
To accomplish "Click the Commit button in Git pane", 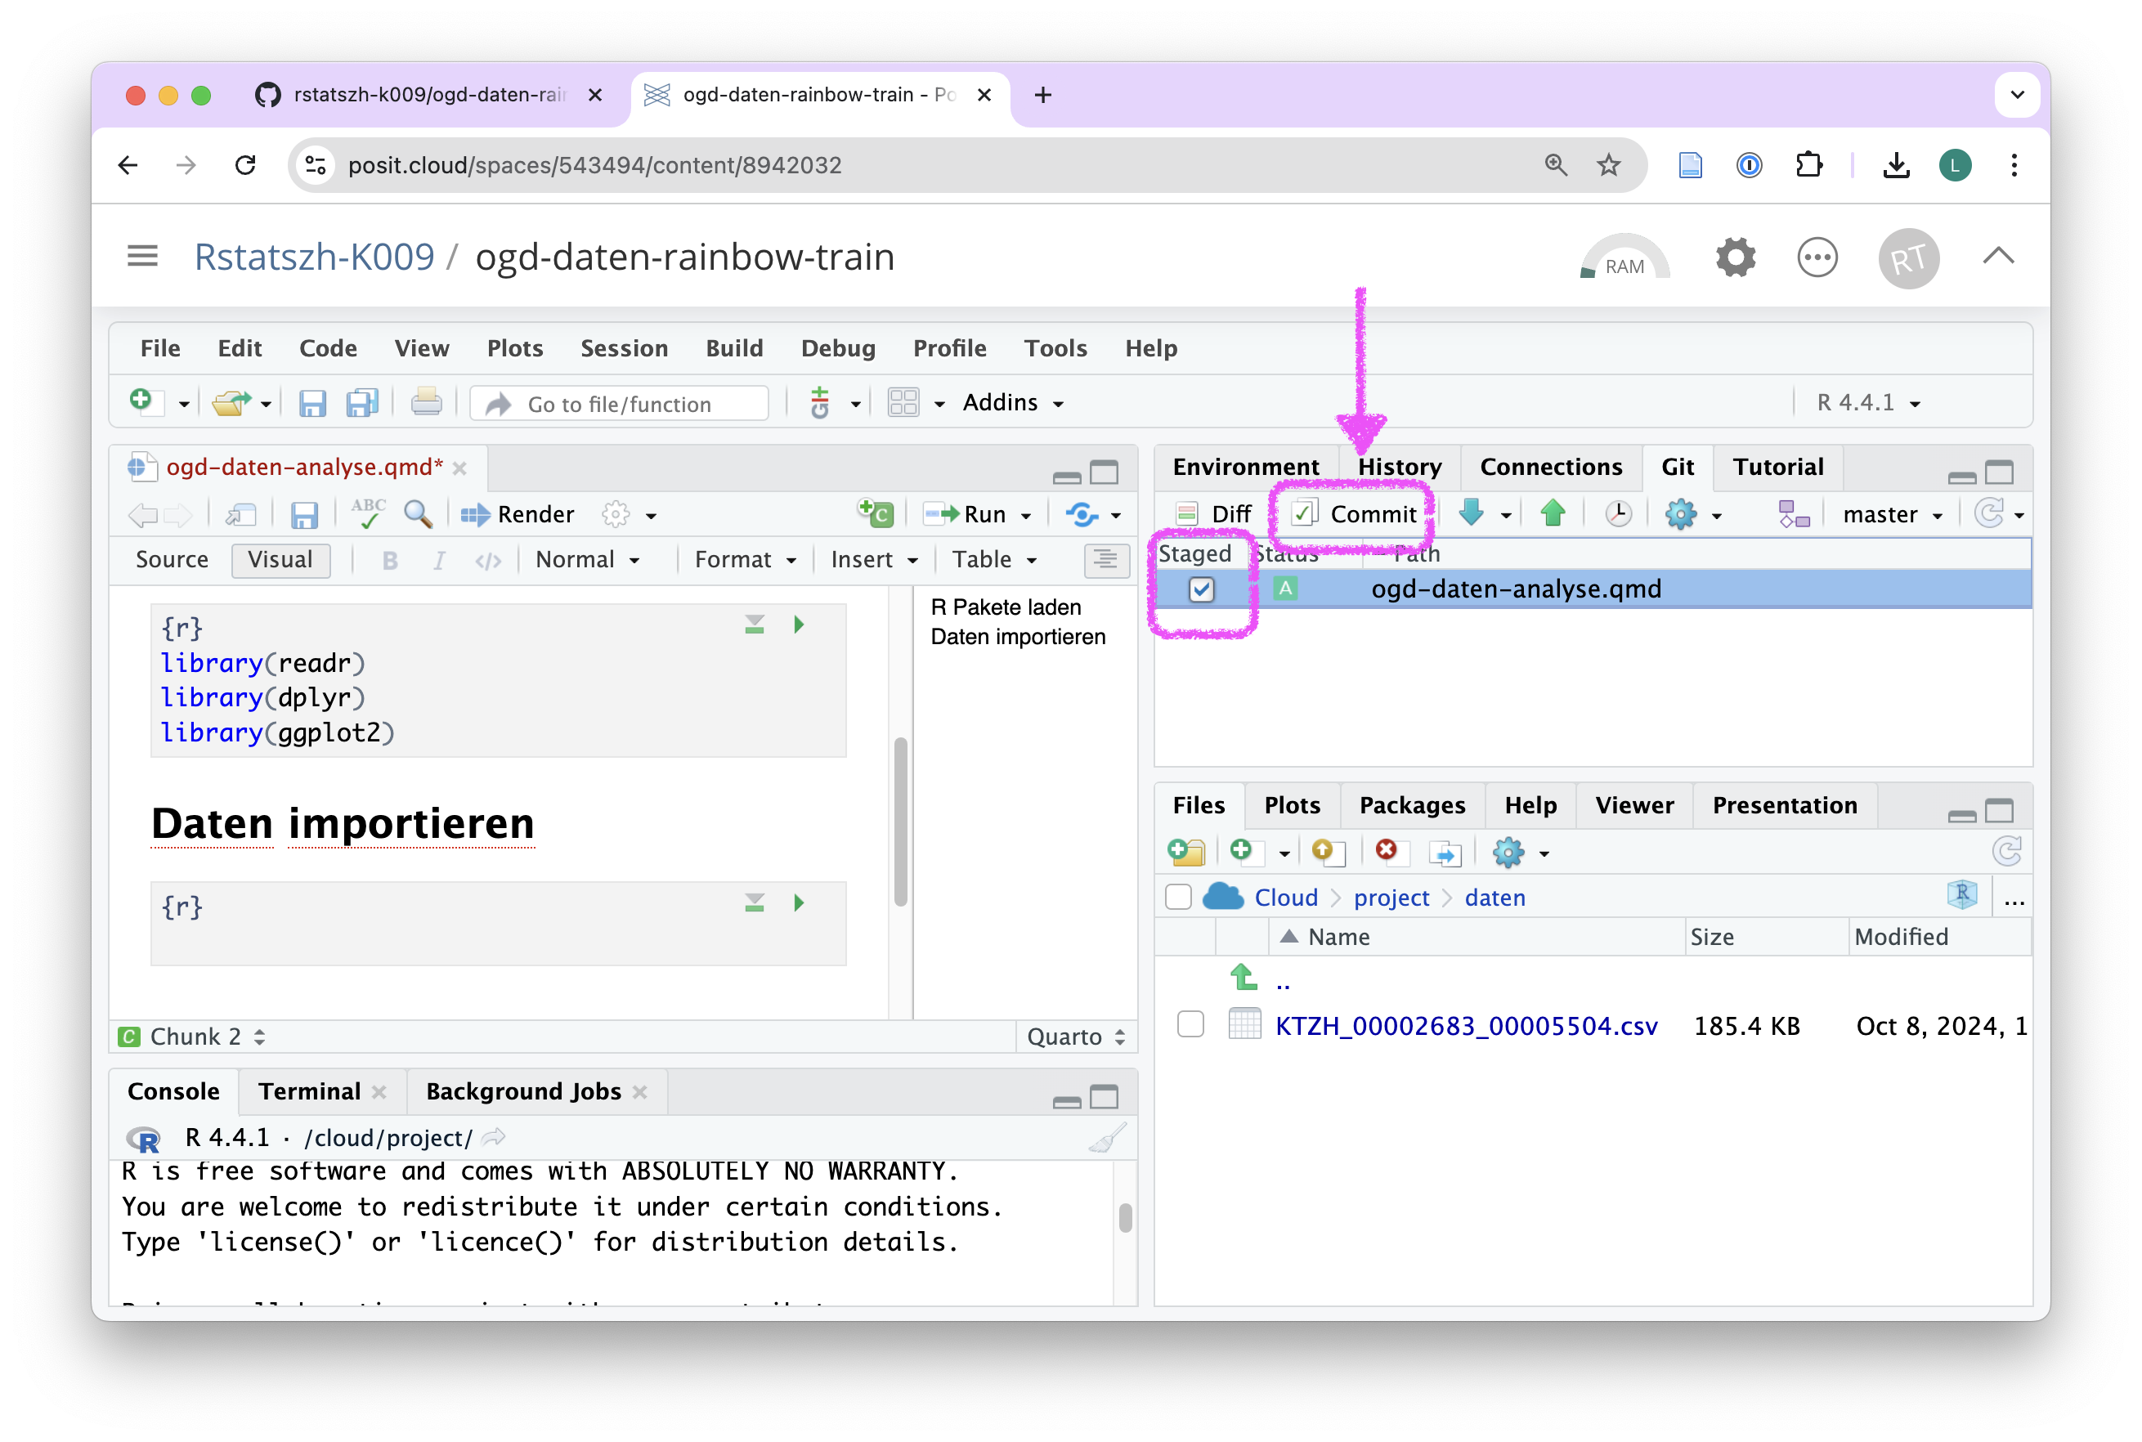I will pos(1354,514).
